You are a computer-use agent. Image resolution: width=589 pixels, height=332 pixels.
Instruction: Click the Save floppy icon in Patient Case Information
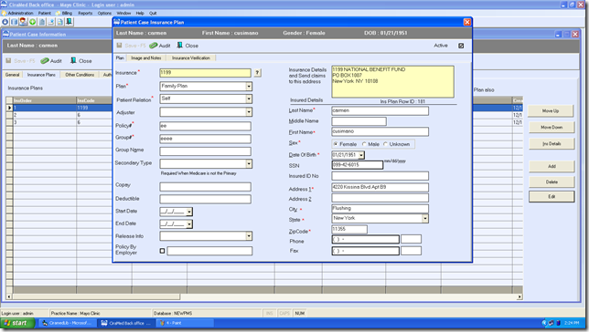(8, 61)
